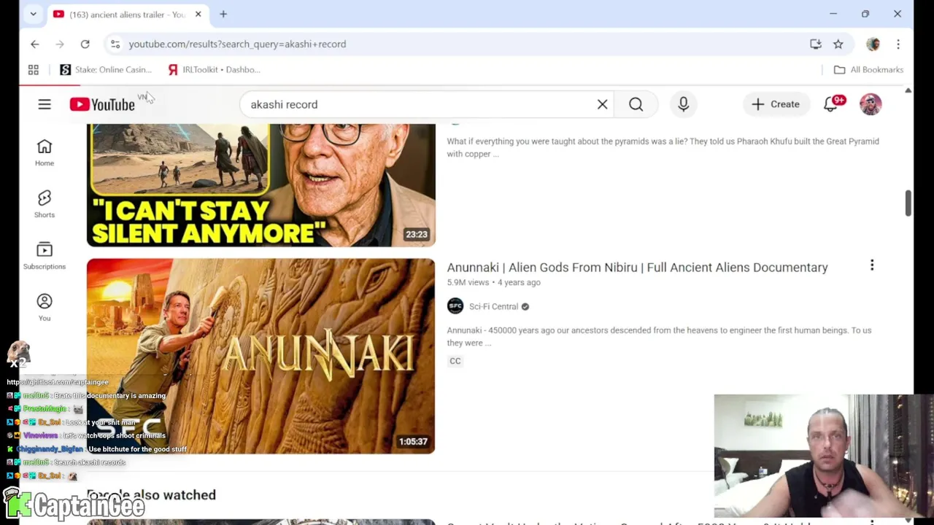This screenshot has height=525, width=934.
Task: Click the "People also watched" heading
Action: [x=151, y=495]
